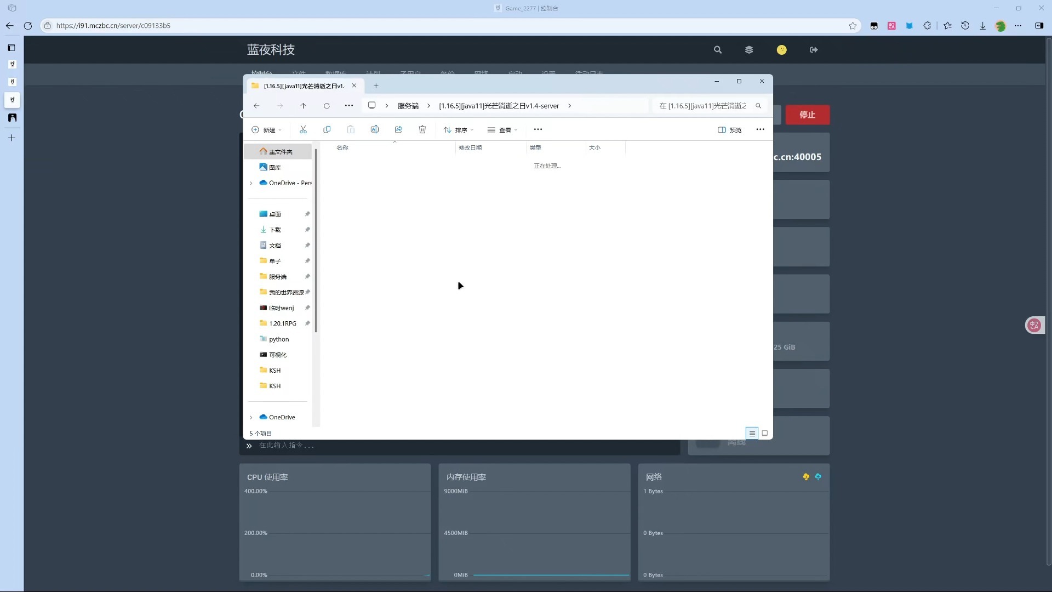This screenshot has height=592, width=1052.
Task: Click the share icon in Explorer toolbar
Action: pyautogui.click(x=398, y=130)
